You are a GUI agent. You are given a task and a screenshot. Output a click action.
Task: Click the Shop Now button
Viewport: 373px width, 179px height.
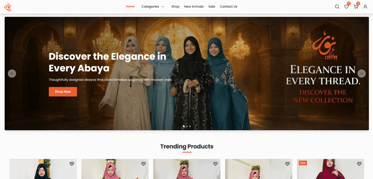click(63, 92)
